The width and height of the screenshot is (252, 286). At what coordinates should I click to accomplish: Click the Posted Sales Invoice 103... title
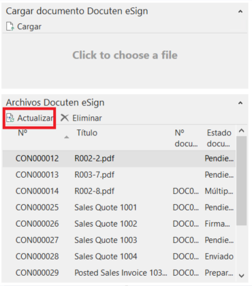coord(121,273)
